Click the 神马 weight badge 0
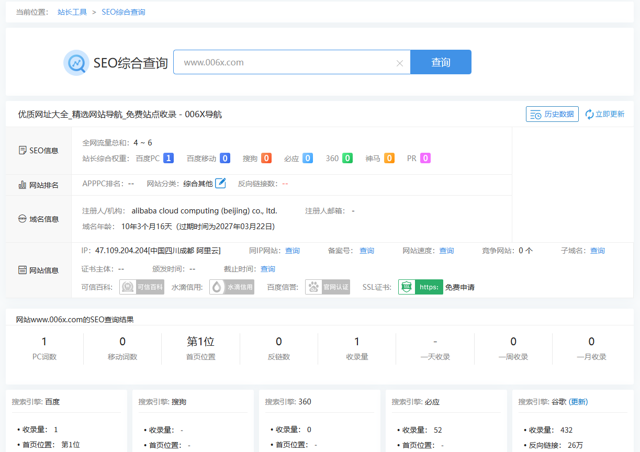 (x=389, y=158)
